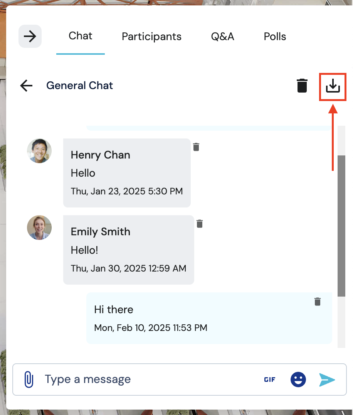Switch to the Chat tab
The height and width of the screenshot is (415, 353).
[81, 36]
